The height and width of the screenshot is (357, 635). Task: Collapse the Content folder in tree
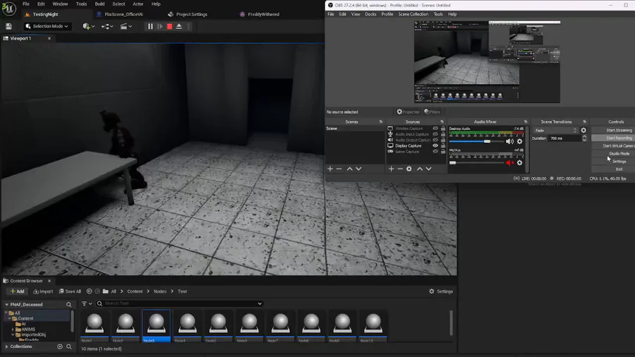coord(10,318)
